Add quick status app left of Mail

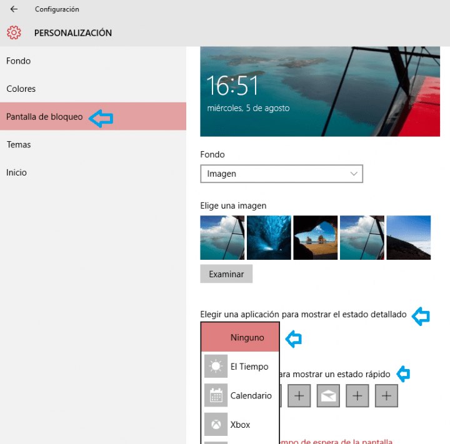(x=299, y=396)
